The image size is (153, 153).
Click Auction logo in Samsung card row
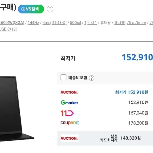69,138
